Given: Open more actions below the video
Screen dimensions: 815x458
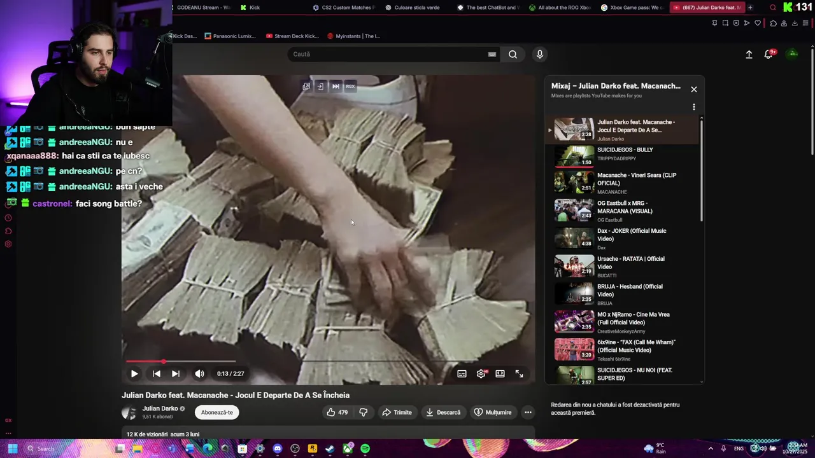Looking at the screenshot, I should pyautogui.click(x=528, y=412).
